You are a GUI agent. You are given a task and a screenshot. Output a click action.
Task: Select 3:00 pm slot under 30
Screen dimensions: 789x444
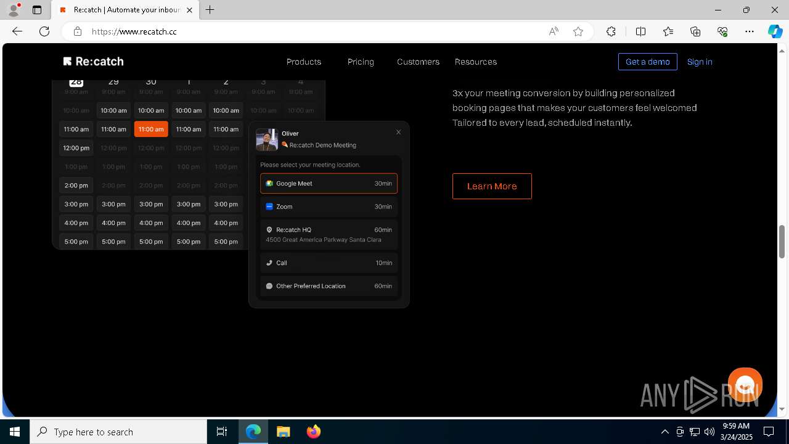[x=151, y=204]
